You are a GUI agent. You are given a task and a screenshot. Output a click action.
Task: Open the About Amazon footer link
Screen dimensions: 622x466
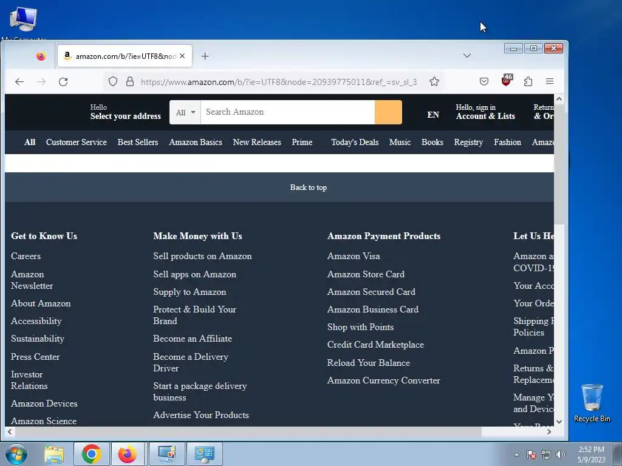pyautogui.click(x=41, y=303)
